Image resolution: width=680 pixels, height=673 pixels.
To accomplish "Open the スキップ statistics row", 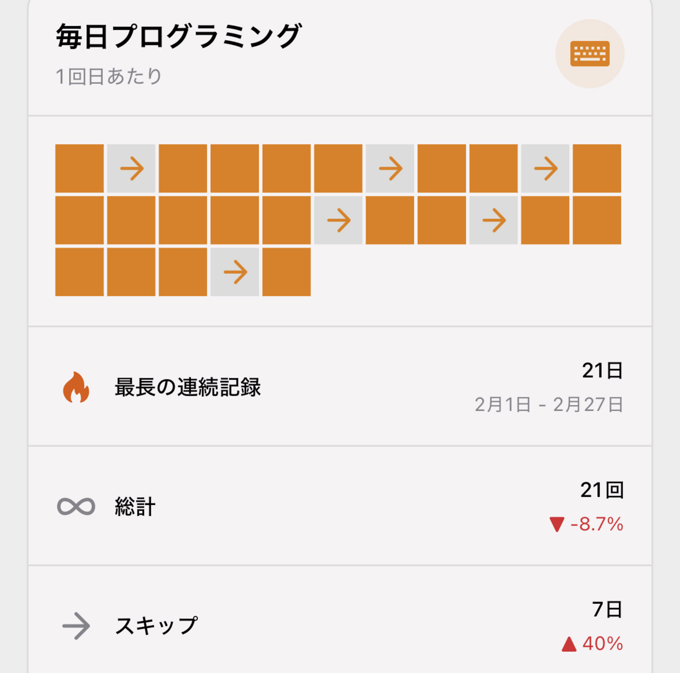I will click(340, 620).
